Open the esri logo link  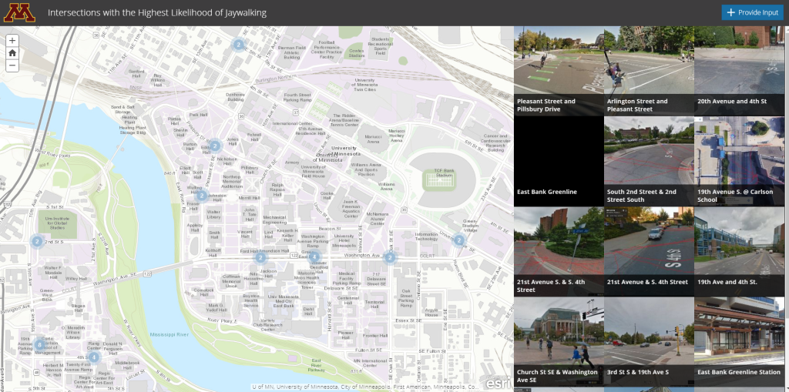(x=497, y=383)
